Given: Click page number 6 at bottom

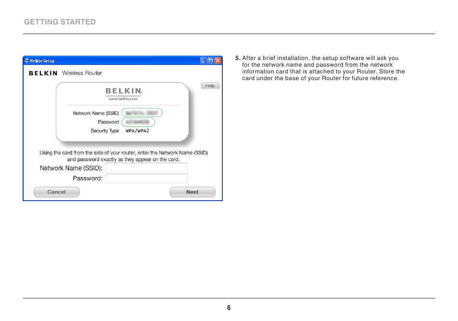Looking at the screenshot, I should tap(229, 308).
